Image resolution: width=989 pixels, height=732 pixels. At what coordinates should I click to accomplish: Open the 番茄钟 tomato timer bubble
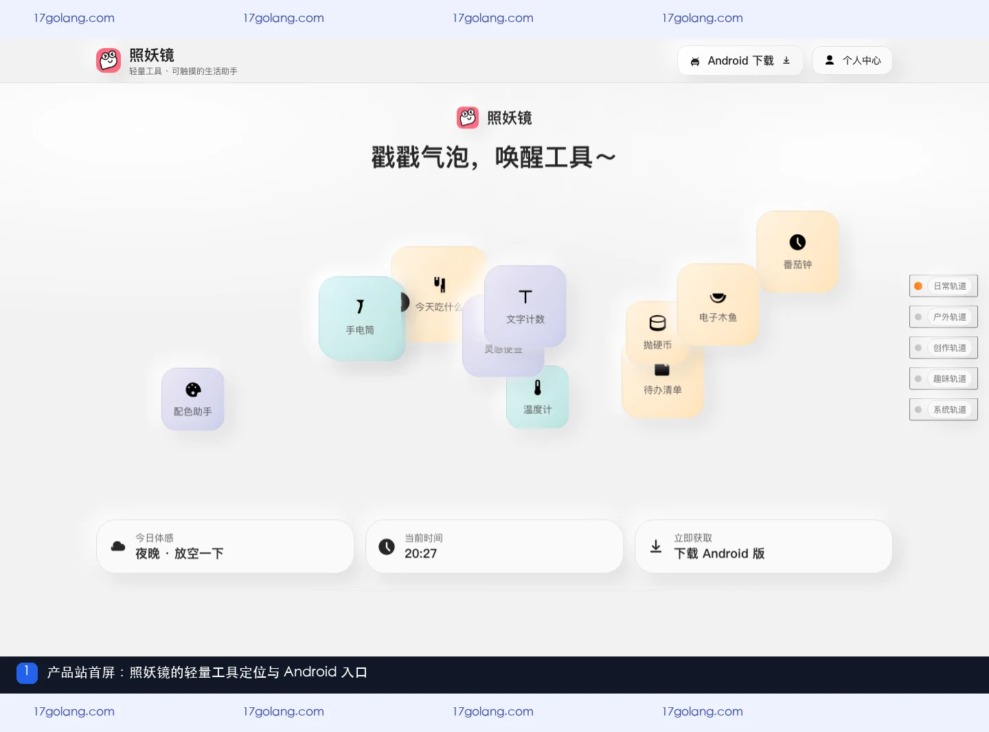(x=797, y=252)
